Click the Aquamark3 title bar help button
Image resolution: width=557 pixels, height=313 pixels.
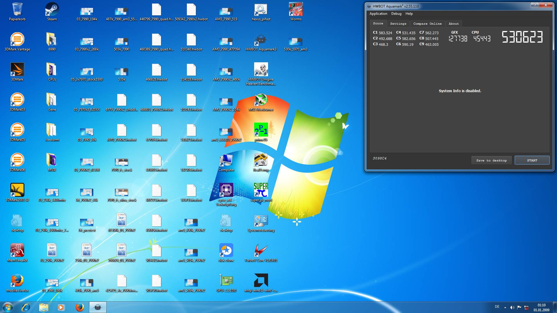tap(535, 5)
